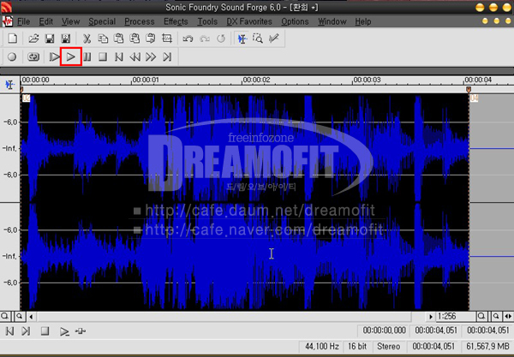This screenshot has height=357, width=514.
Task: Stop playback in the top transport bar
Action: [103, 57]
